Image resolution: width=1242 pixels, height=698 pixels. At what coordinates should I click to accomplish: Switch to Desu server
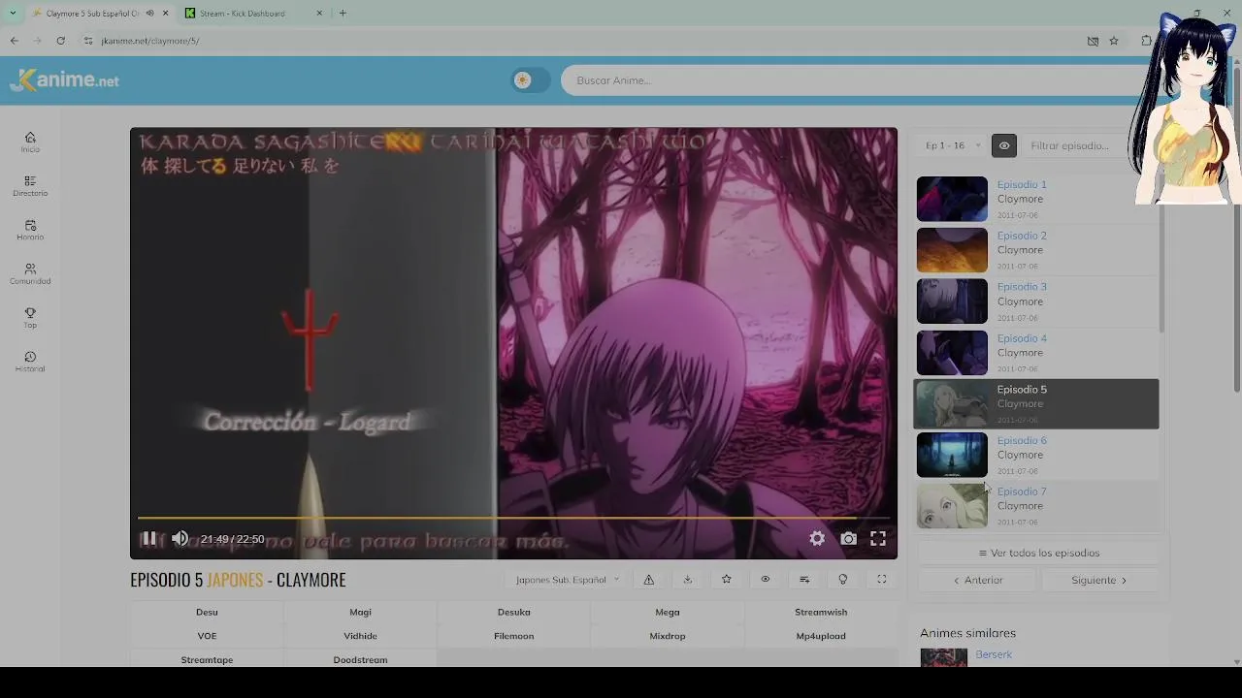click(207, 612)
